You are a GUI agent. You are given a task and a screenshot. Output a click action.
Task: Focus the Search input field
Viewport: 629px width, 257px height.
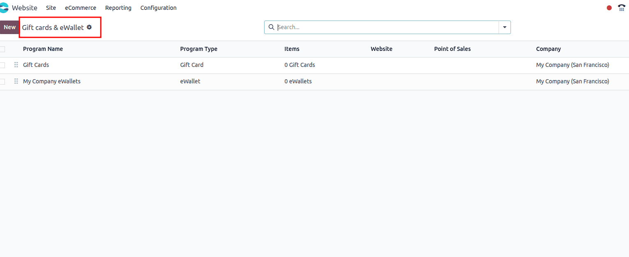point(387,27)
